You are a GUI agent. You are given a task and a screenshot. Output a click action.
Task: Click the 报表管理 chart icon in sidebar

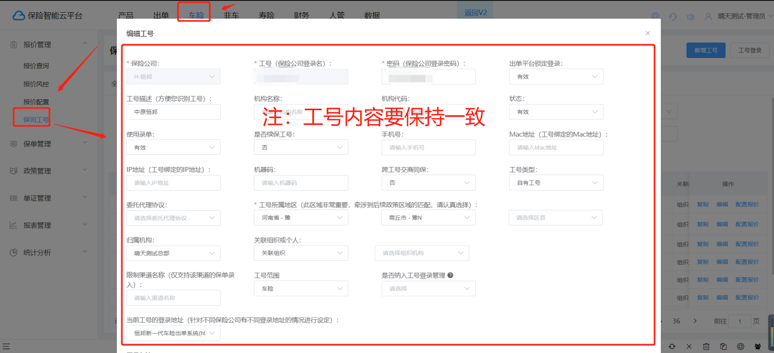tap(13, 225)
